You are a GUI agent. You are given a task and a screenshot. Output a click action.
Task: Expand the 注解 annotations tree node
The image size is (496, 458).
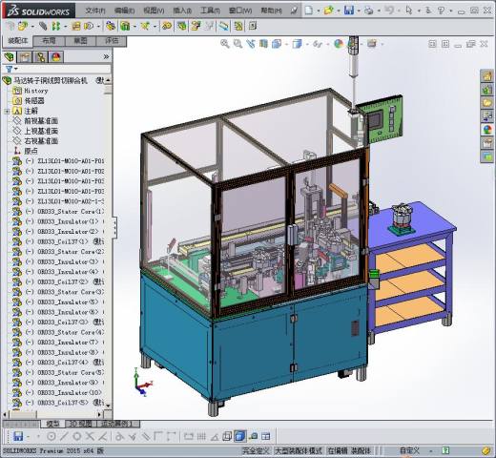click(7, 111)
